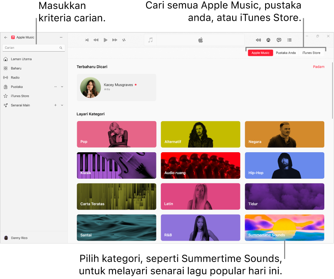
Task: Maximize the Apple Music window
Action: point(317,36)
